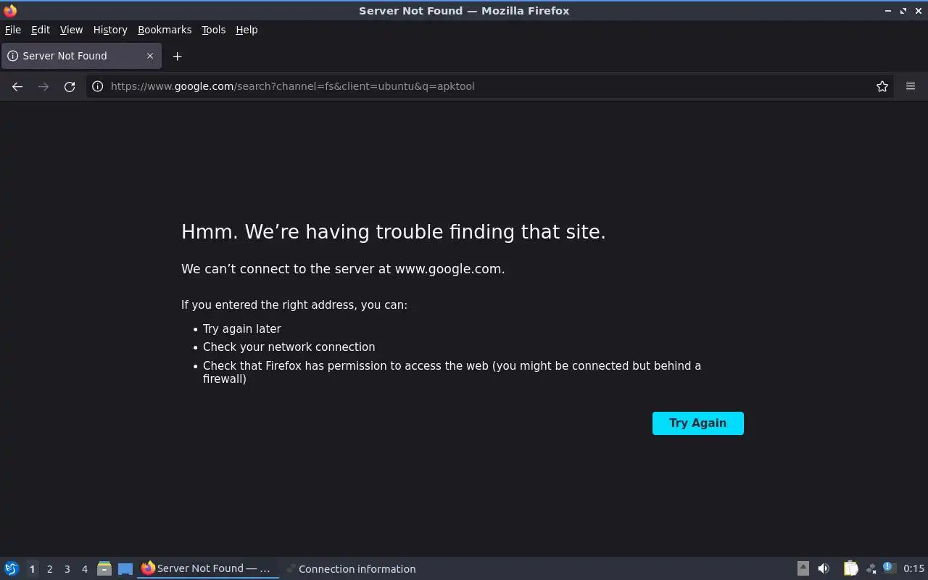Open the network connection tray icon

click(x=871, y=568)
